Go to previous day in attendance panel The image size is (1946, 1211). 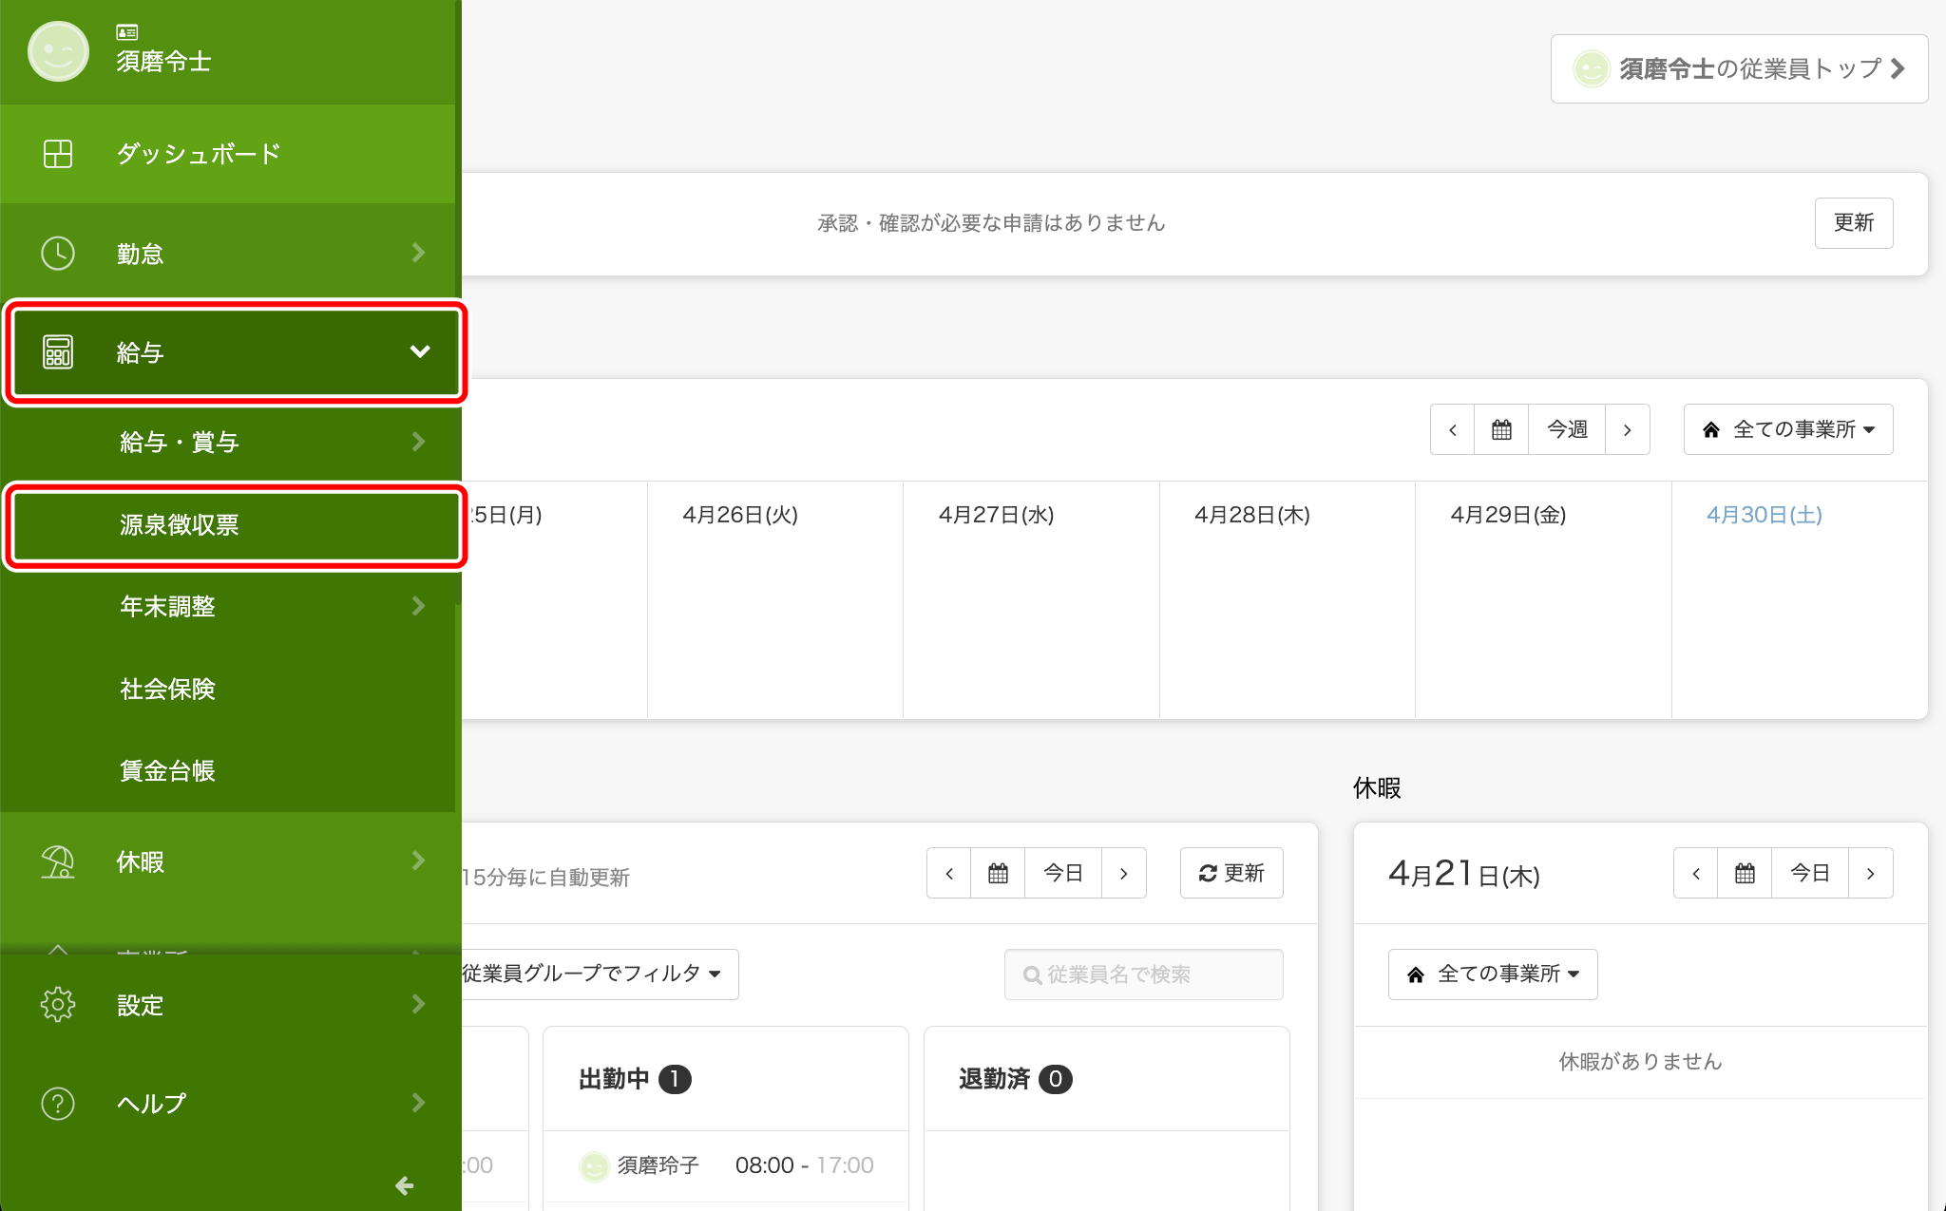pyautogui.click(x=949, y=873)
